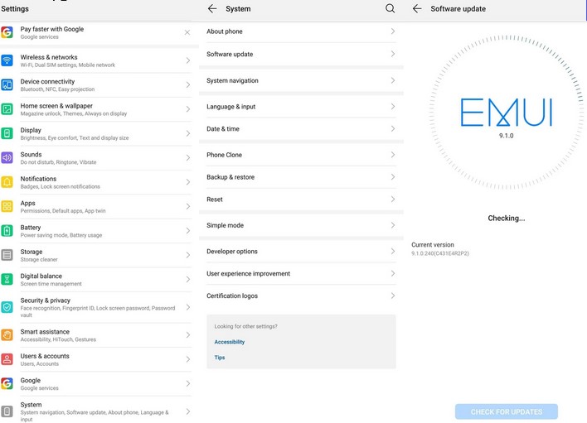The height and width of the screenshot is (423, 587).
Task: Tap the EMUI 9.1.0 logo
Action: click(x=506, y=113)
